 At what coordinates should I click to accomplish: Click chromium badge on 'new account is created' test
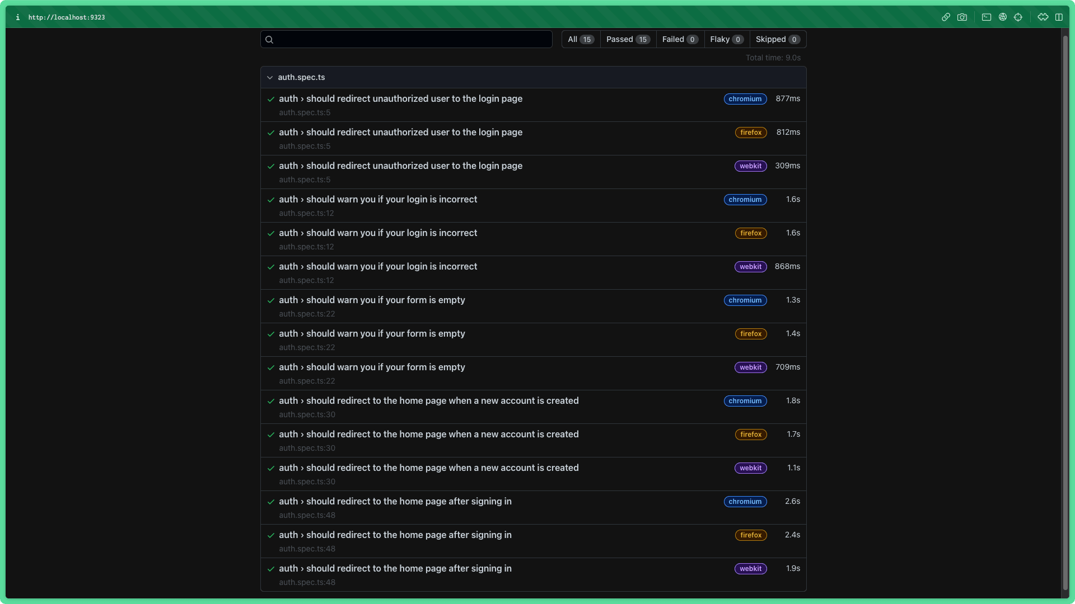tap(745, 401)
